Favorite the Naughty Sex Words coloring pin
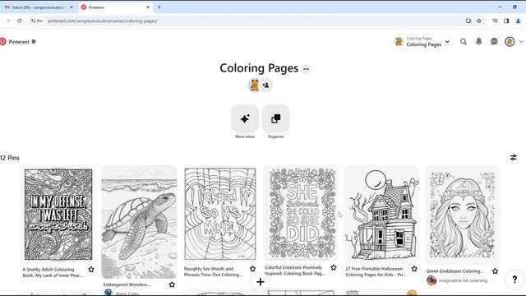Viewport: 526px width, 296px height. pyautogui.click(x=252, y=269)
